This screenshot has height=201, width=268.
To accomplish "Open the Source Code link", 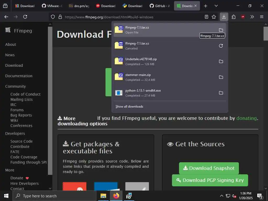I will tap(21, 141).
